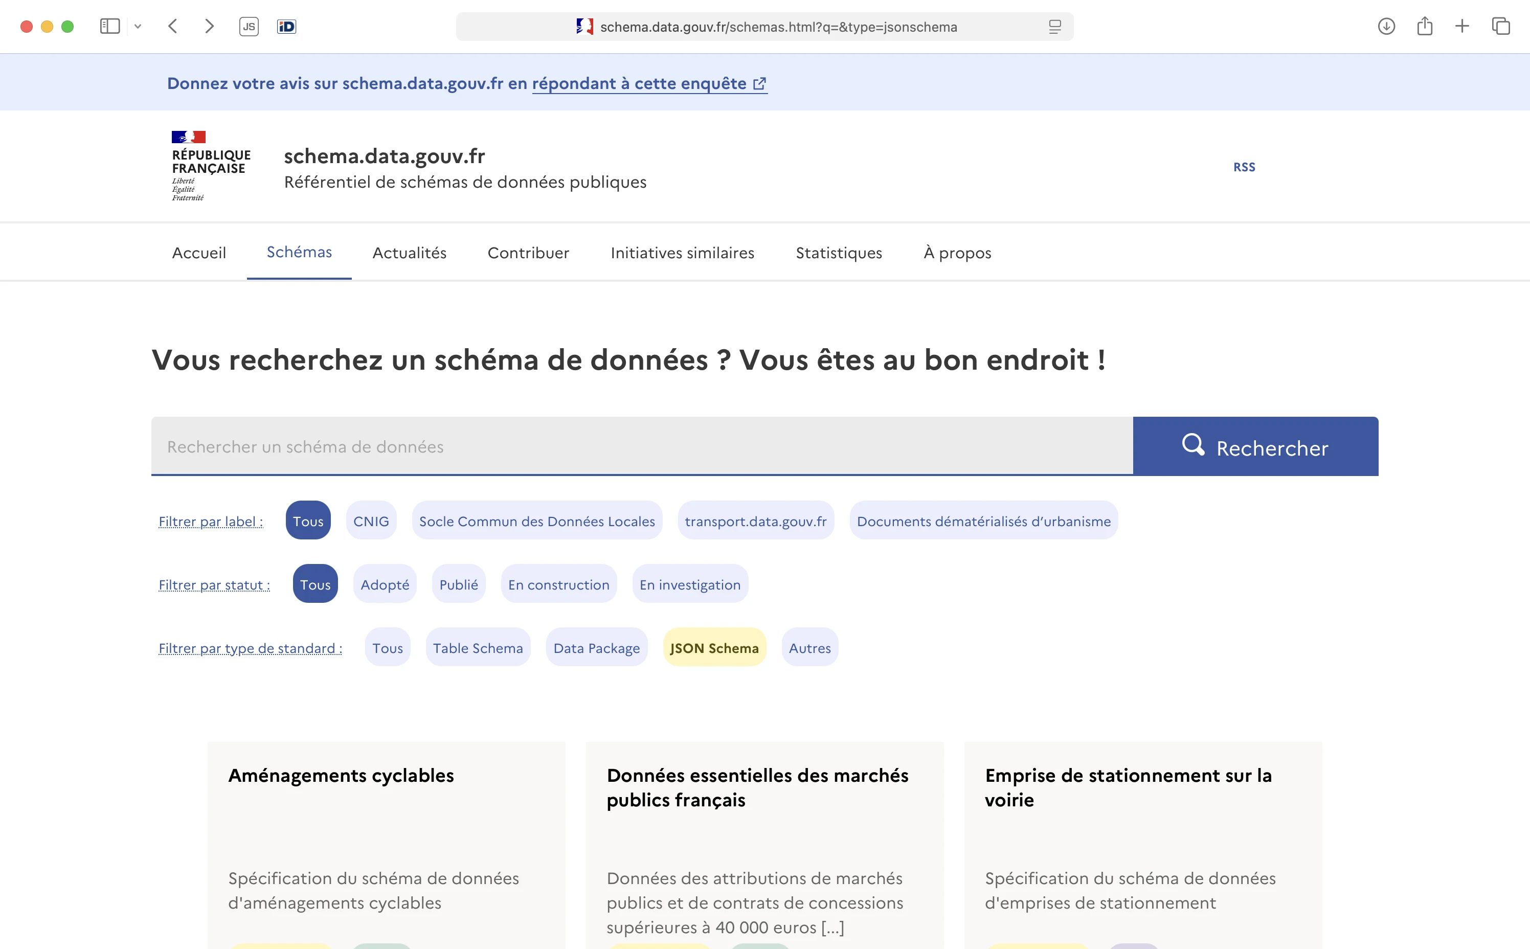Go forward with the forward arrow
1530x949 pixels.
[210, 27]
